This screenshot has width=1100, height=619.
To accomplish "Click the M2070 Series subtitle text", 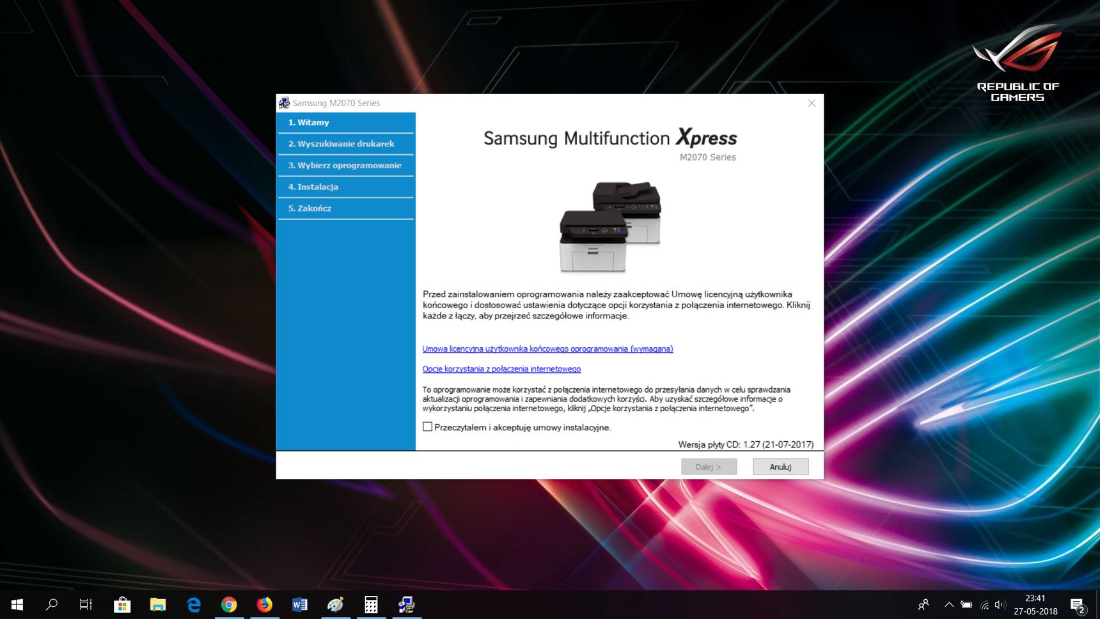I will (x=707, y=157).
